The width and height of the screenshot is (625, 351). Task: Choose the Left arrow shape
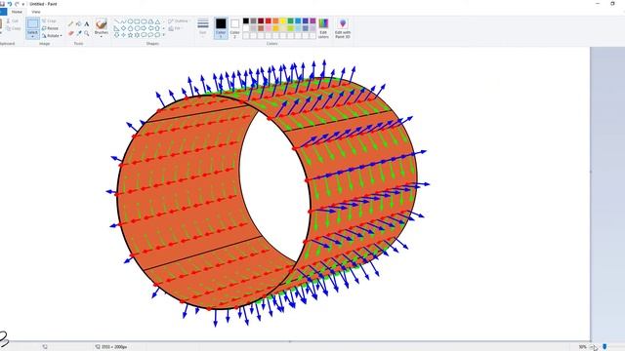click(x=151, y=28)
